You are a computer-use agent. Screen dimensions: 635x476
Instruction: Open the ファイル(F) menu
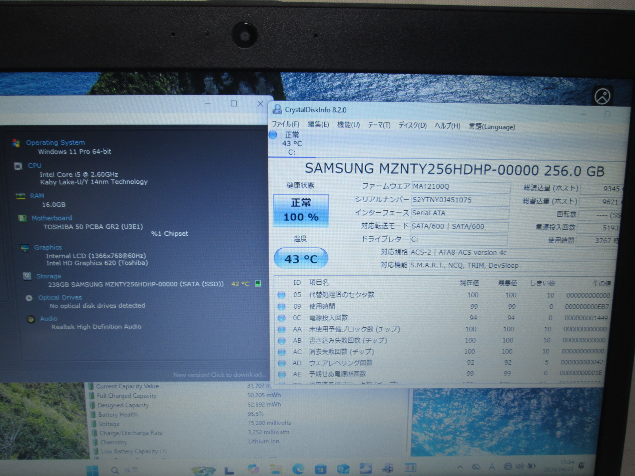click(285, 125)
